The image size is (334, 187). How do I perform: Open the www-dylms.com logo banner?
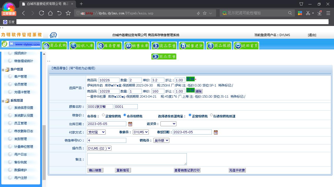coord(21,44)
